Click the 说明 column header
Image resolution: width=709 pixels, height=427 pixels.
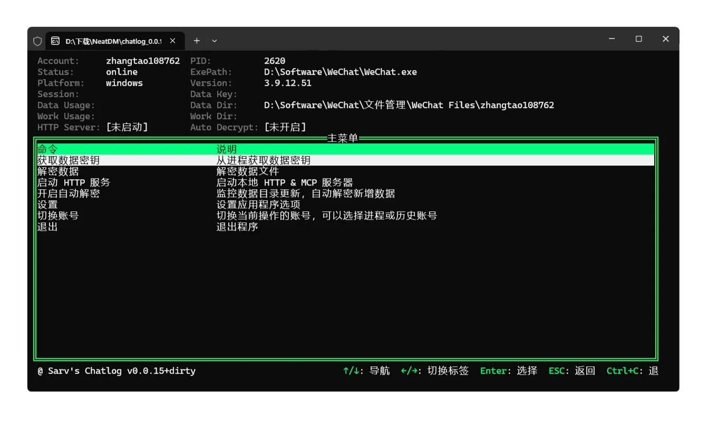[227, 149]
